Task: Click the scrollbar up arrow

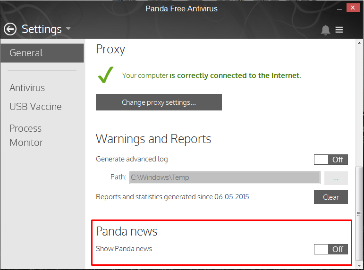Action: click(x=359, y=43)
